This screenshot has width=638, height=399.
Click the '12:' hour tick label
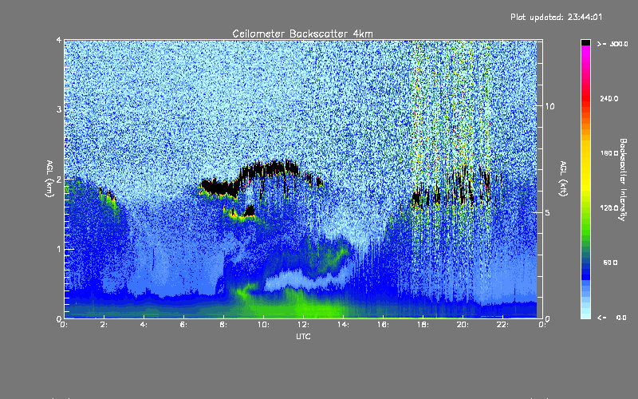tap(303, 325)
